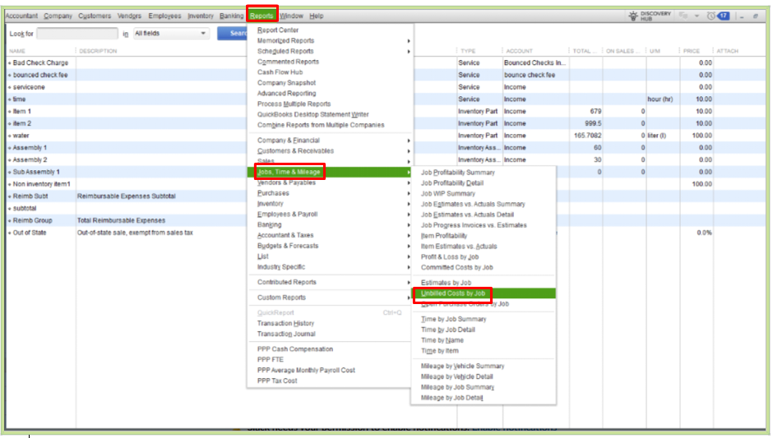Image resolution: width=773 pixels, height=438 pixels.
Task: Open the Accountant menu
Action: click(x=21, y=16)
